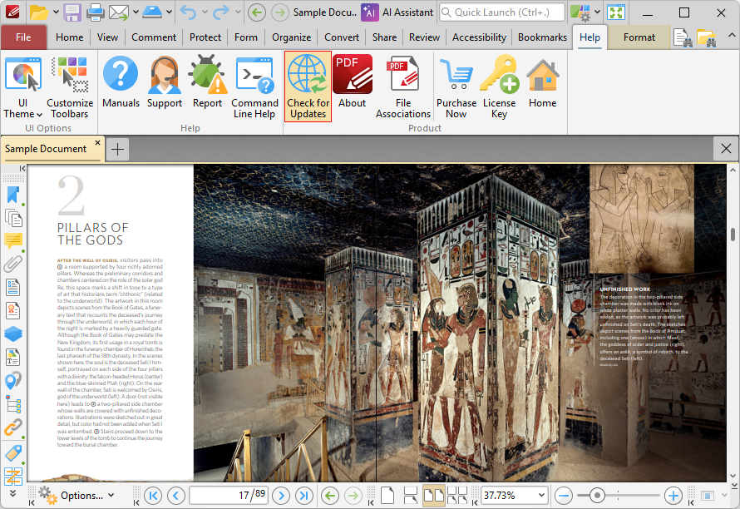Open the UI Theme options
Screen dimensions: 740x509
pos(23,87)
